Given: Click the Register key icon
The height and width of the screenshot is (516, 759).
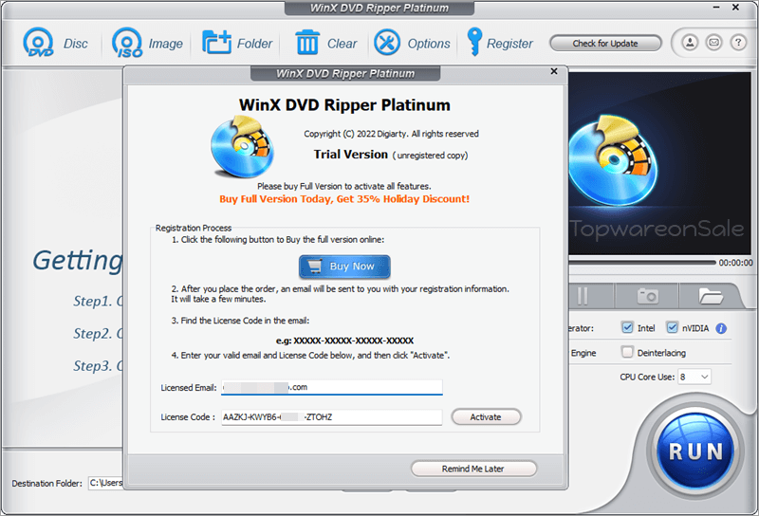Looking at the screenshot, I should tap(474, 42).
